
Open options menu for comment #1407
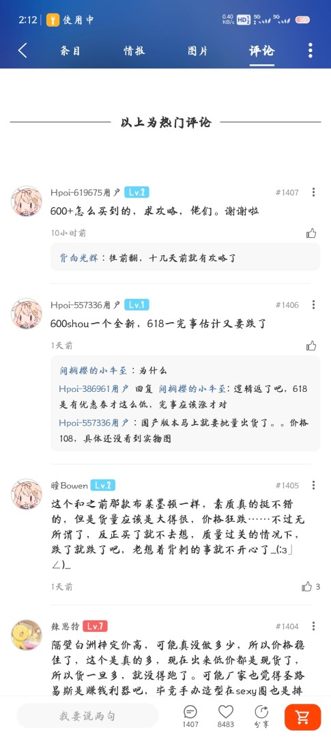coord(314,192)
